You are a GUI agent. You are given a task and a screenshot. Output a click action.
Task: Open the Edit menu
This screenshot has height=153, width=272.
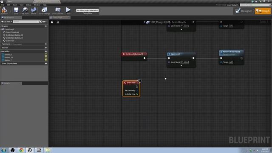tap(8, 5)
